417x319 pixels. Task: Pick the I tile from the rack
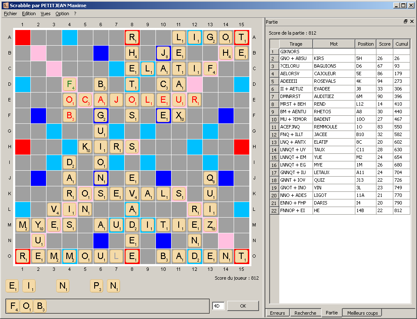click(29, 286)
